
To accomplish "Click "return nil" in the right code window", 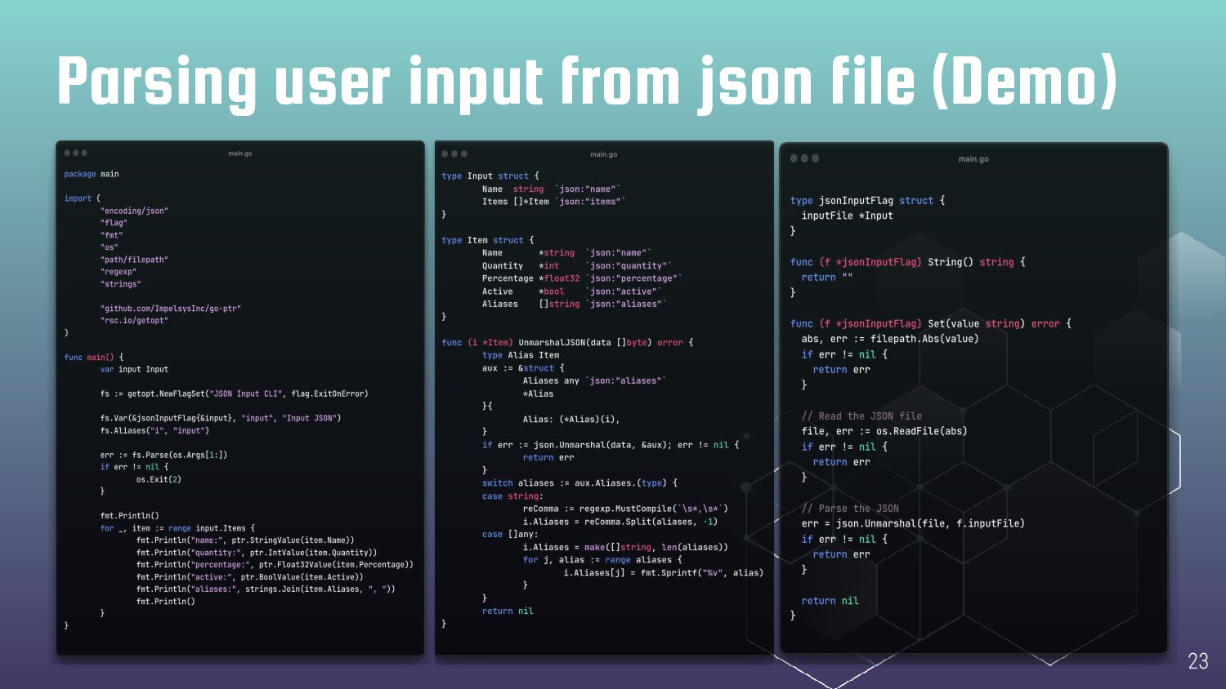I will (x=830, y=601).
